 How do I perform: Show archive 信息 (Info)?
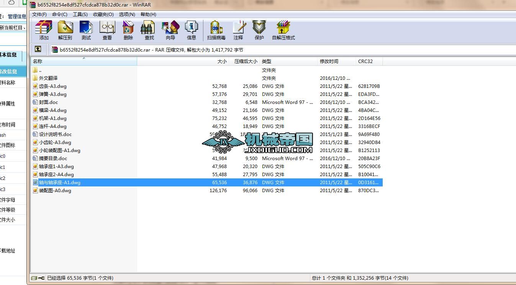pyautogui.click(x=191, y=28)
